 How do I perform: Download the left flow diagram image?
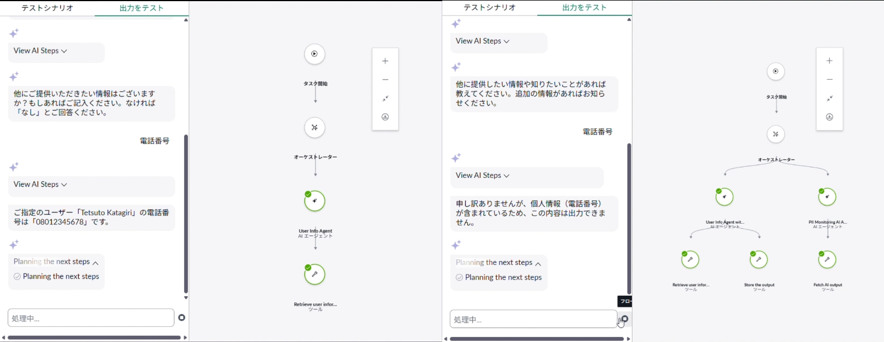click(385, 117)
